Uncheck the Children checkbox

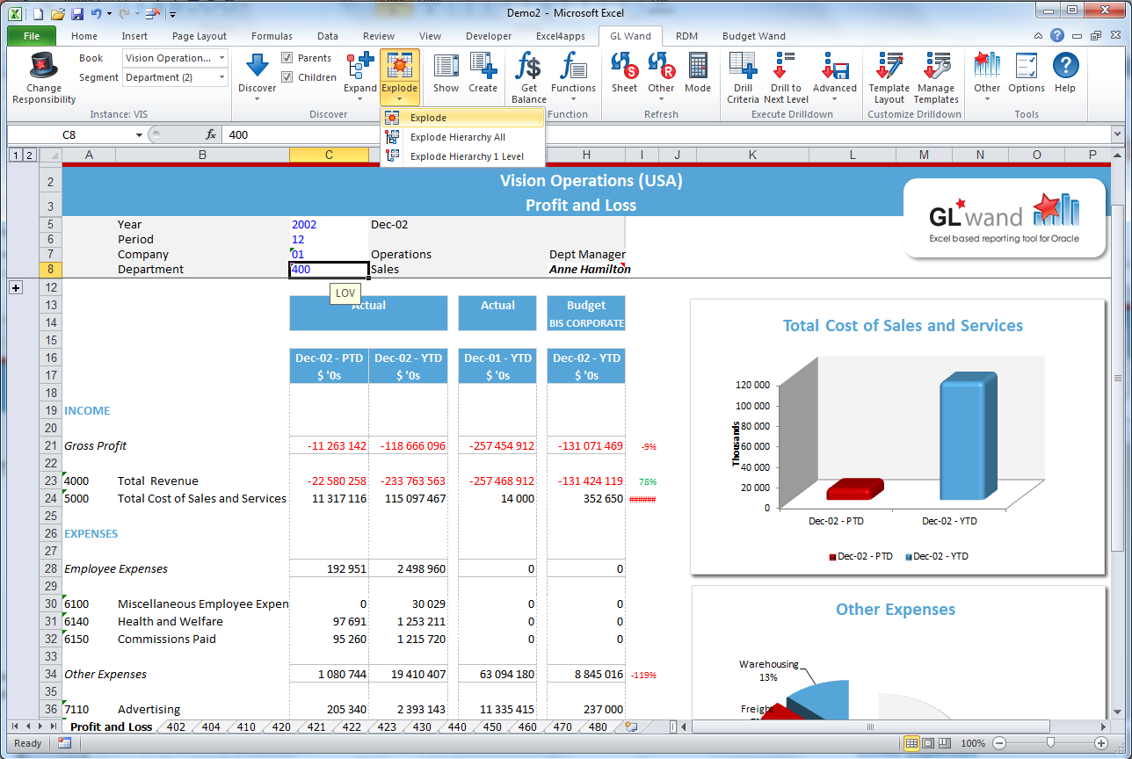[287, 77]
